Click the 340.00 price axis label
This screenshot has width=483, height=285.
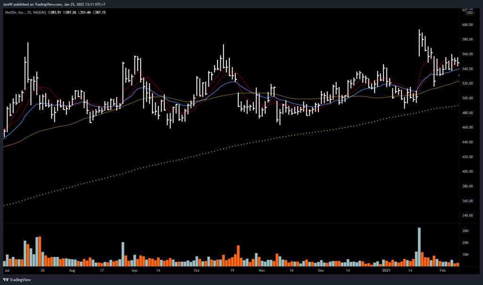467,216
